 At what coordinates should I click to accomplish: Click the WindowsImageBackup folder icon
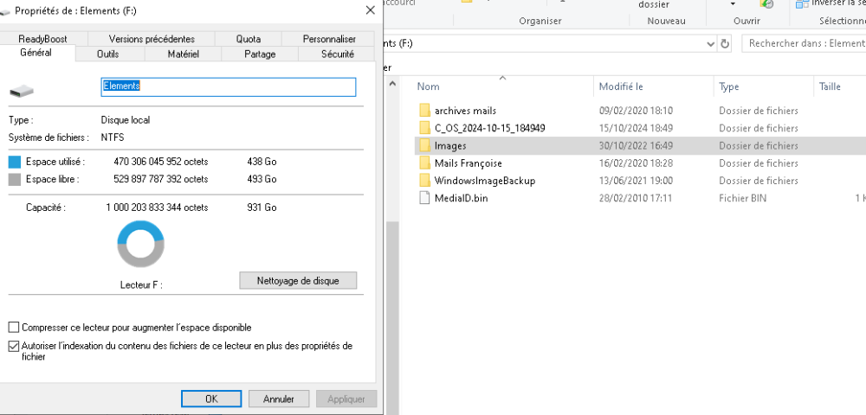(x=424, y=181)
